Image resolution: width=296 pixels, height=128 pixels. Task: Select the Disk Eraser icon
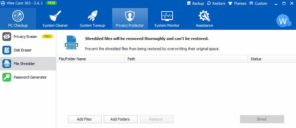click(x=7, y=50)
